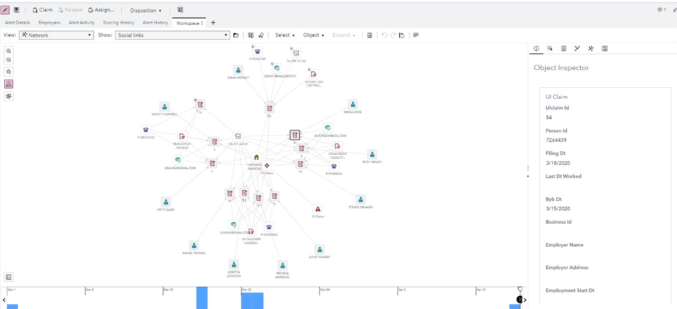Click the Claim button in the top toolbar

pyautogui.click(x=42, y=10)
